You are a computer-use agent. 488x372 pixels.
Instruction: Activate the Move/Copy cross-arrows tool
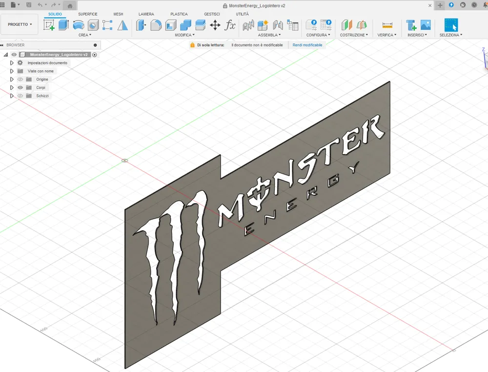(215, 25)
